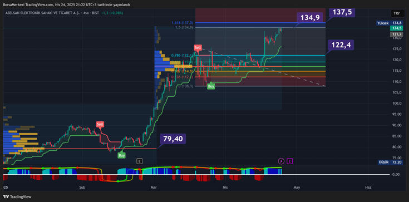Click the TRY currency button
Image resolution: width=409 pixels, height=202 pixels.
pyautogui.click(x=397, y=13)
